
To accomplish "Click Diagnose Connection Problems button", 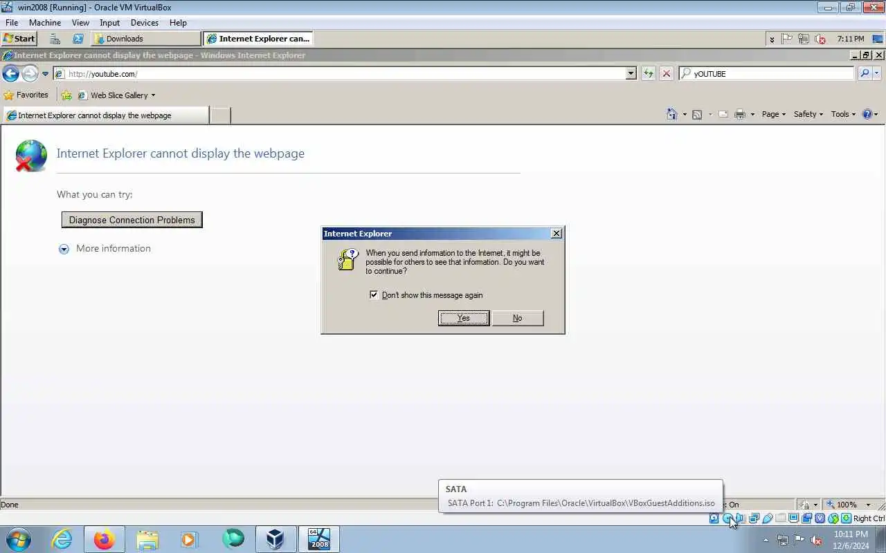I will point(132,220).
